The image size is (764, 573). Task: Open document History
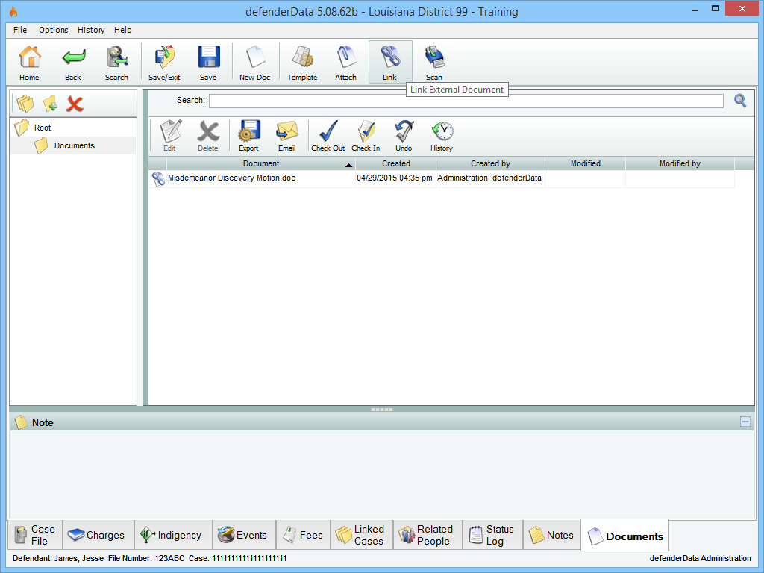click(442, 136)
